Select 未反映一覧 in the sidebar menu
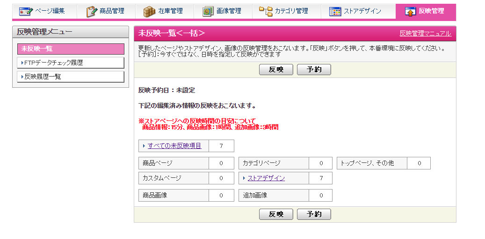 pos(71,49)
